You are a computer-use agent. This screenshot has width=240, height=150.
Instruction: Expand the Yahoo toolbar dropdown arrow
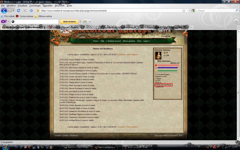[x=9, y=22]
